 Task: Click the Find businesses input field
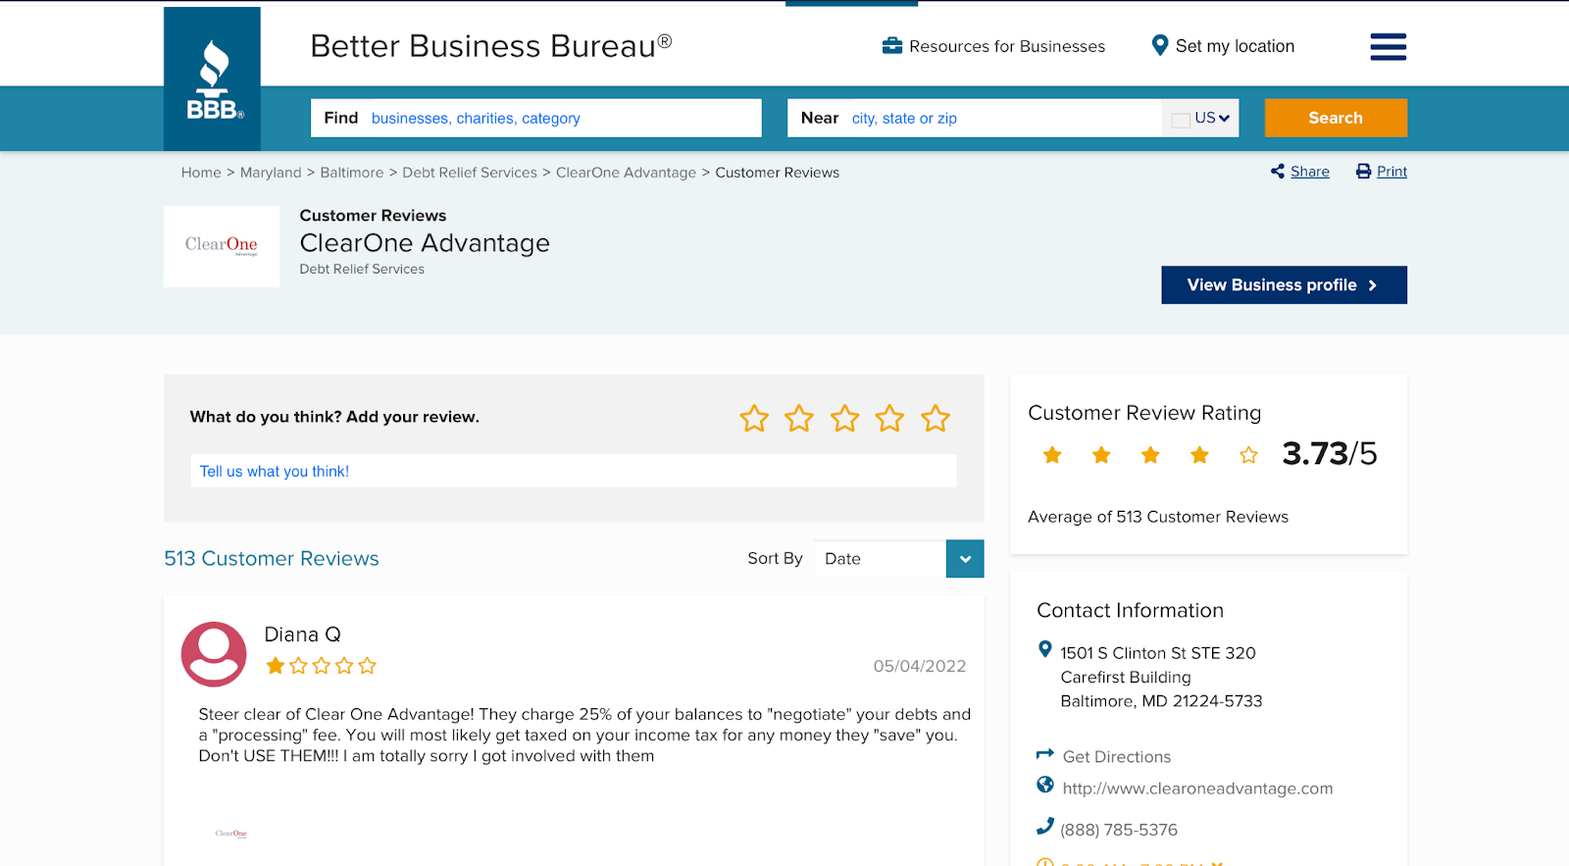[536, 118]
